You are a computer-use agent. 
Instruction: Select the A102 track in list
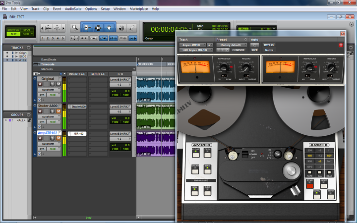(x=22, y=60)
